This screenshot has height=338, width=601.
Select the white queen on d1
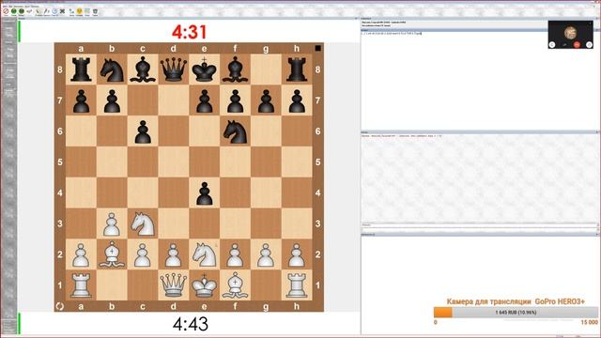pos(173,285)
